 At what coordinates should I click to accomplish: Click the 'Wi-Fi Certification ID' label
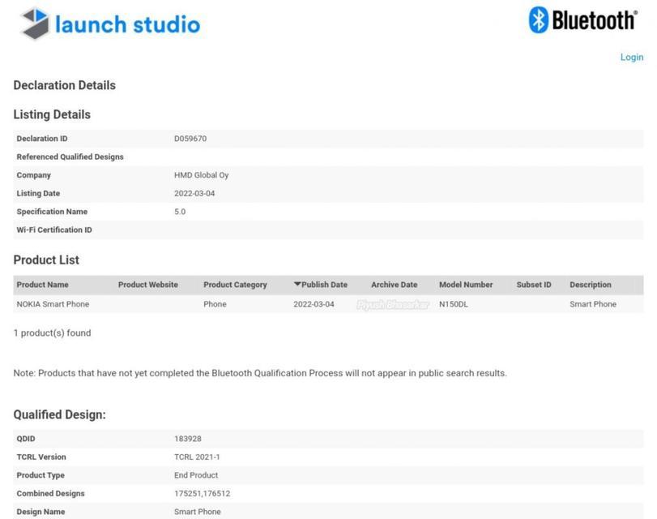point(54,230)
